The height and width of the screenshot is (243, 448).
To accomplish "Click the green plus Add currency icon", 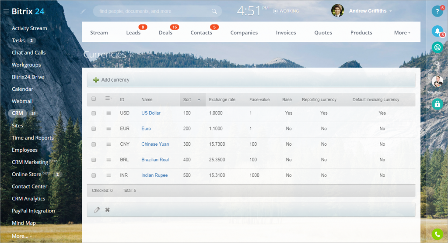I will point(96,80).
